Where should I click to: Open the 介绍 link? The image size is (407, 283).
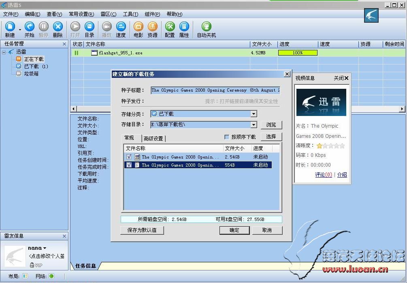342,175
